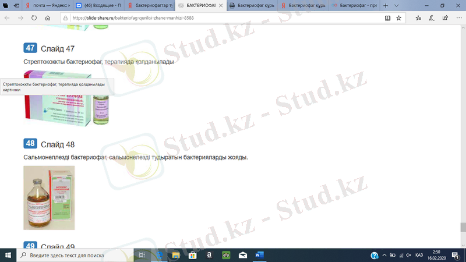Click the Get Help tray icon
The width and height of the screenshot is (466, 262).
(x=375, y=255)
